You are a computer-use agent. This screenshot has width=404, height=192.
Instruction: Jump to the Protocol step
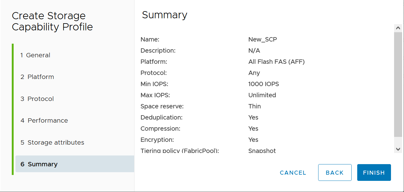pyautogui.click(x=37, y=99)
